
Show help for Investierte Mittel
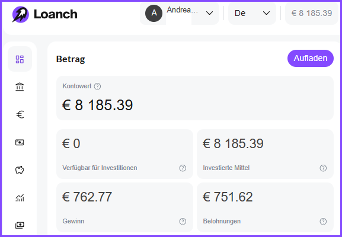point(323,168)
